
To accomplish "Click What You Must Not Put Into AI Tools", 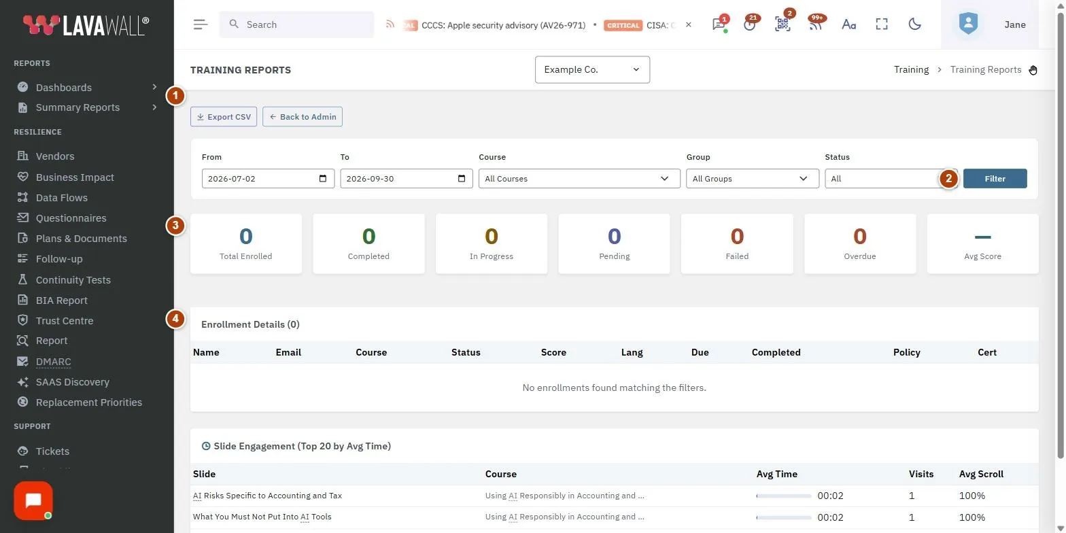I will (262, 517).
